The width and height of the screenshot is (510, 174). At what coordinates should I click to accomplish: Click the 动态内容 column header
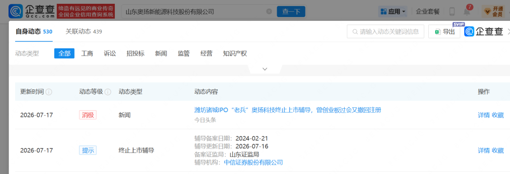point(206,92)
